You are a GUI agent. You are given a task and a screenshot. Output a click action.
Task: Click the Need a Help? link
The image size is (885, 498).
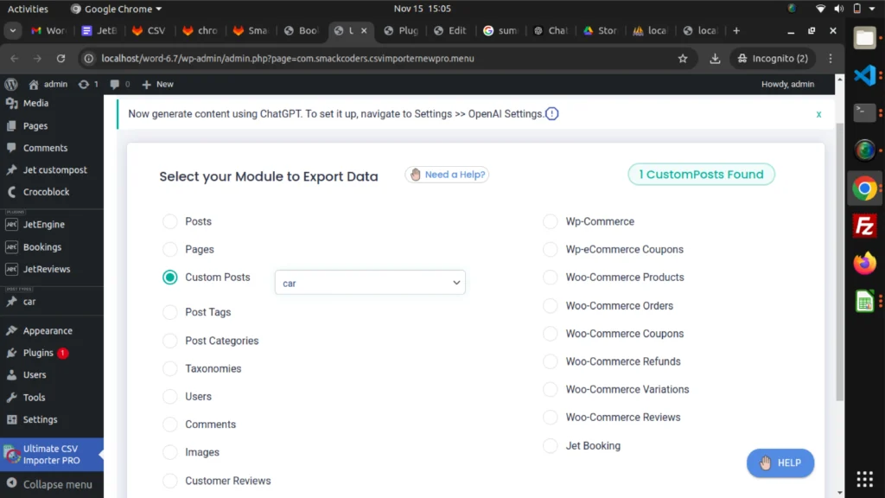(447, 175)
